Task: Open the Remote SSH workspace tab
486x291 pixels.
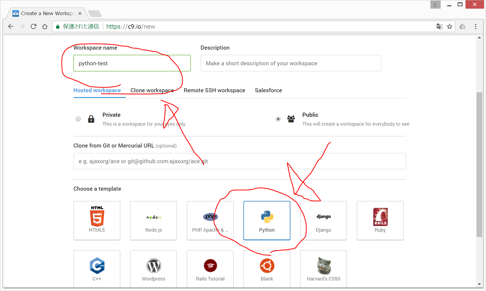Action: tap(214, 90)
